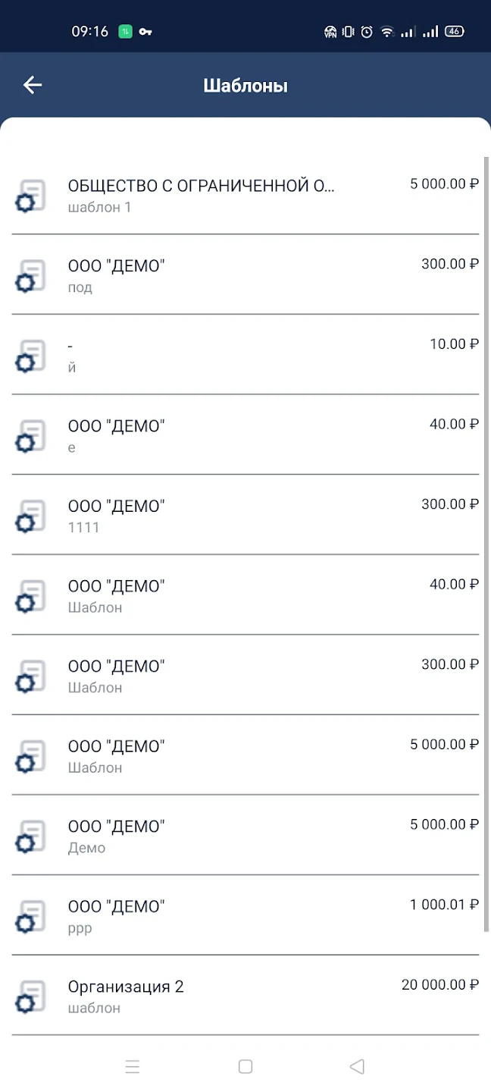Open template 'ОБЩЕСТВО С ОГРАНИЧЕННОЙ О...'

245,195
